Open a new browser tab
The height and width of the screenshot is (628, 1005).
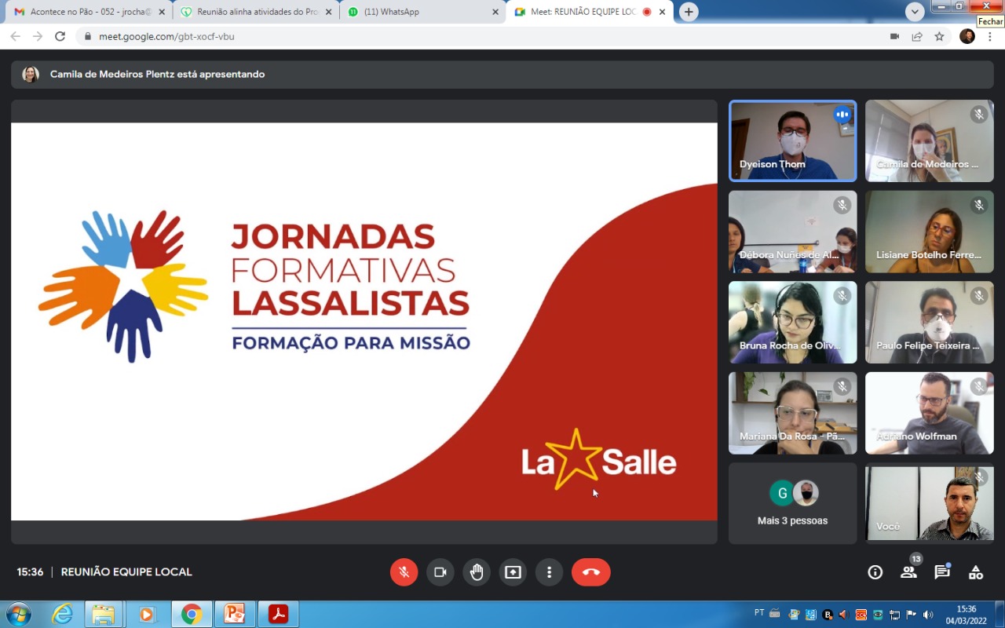(689, 12)
